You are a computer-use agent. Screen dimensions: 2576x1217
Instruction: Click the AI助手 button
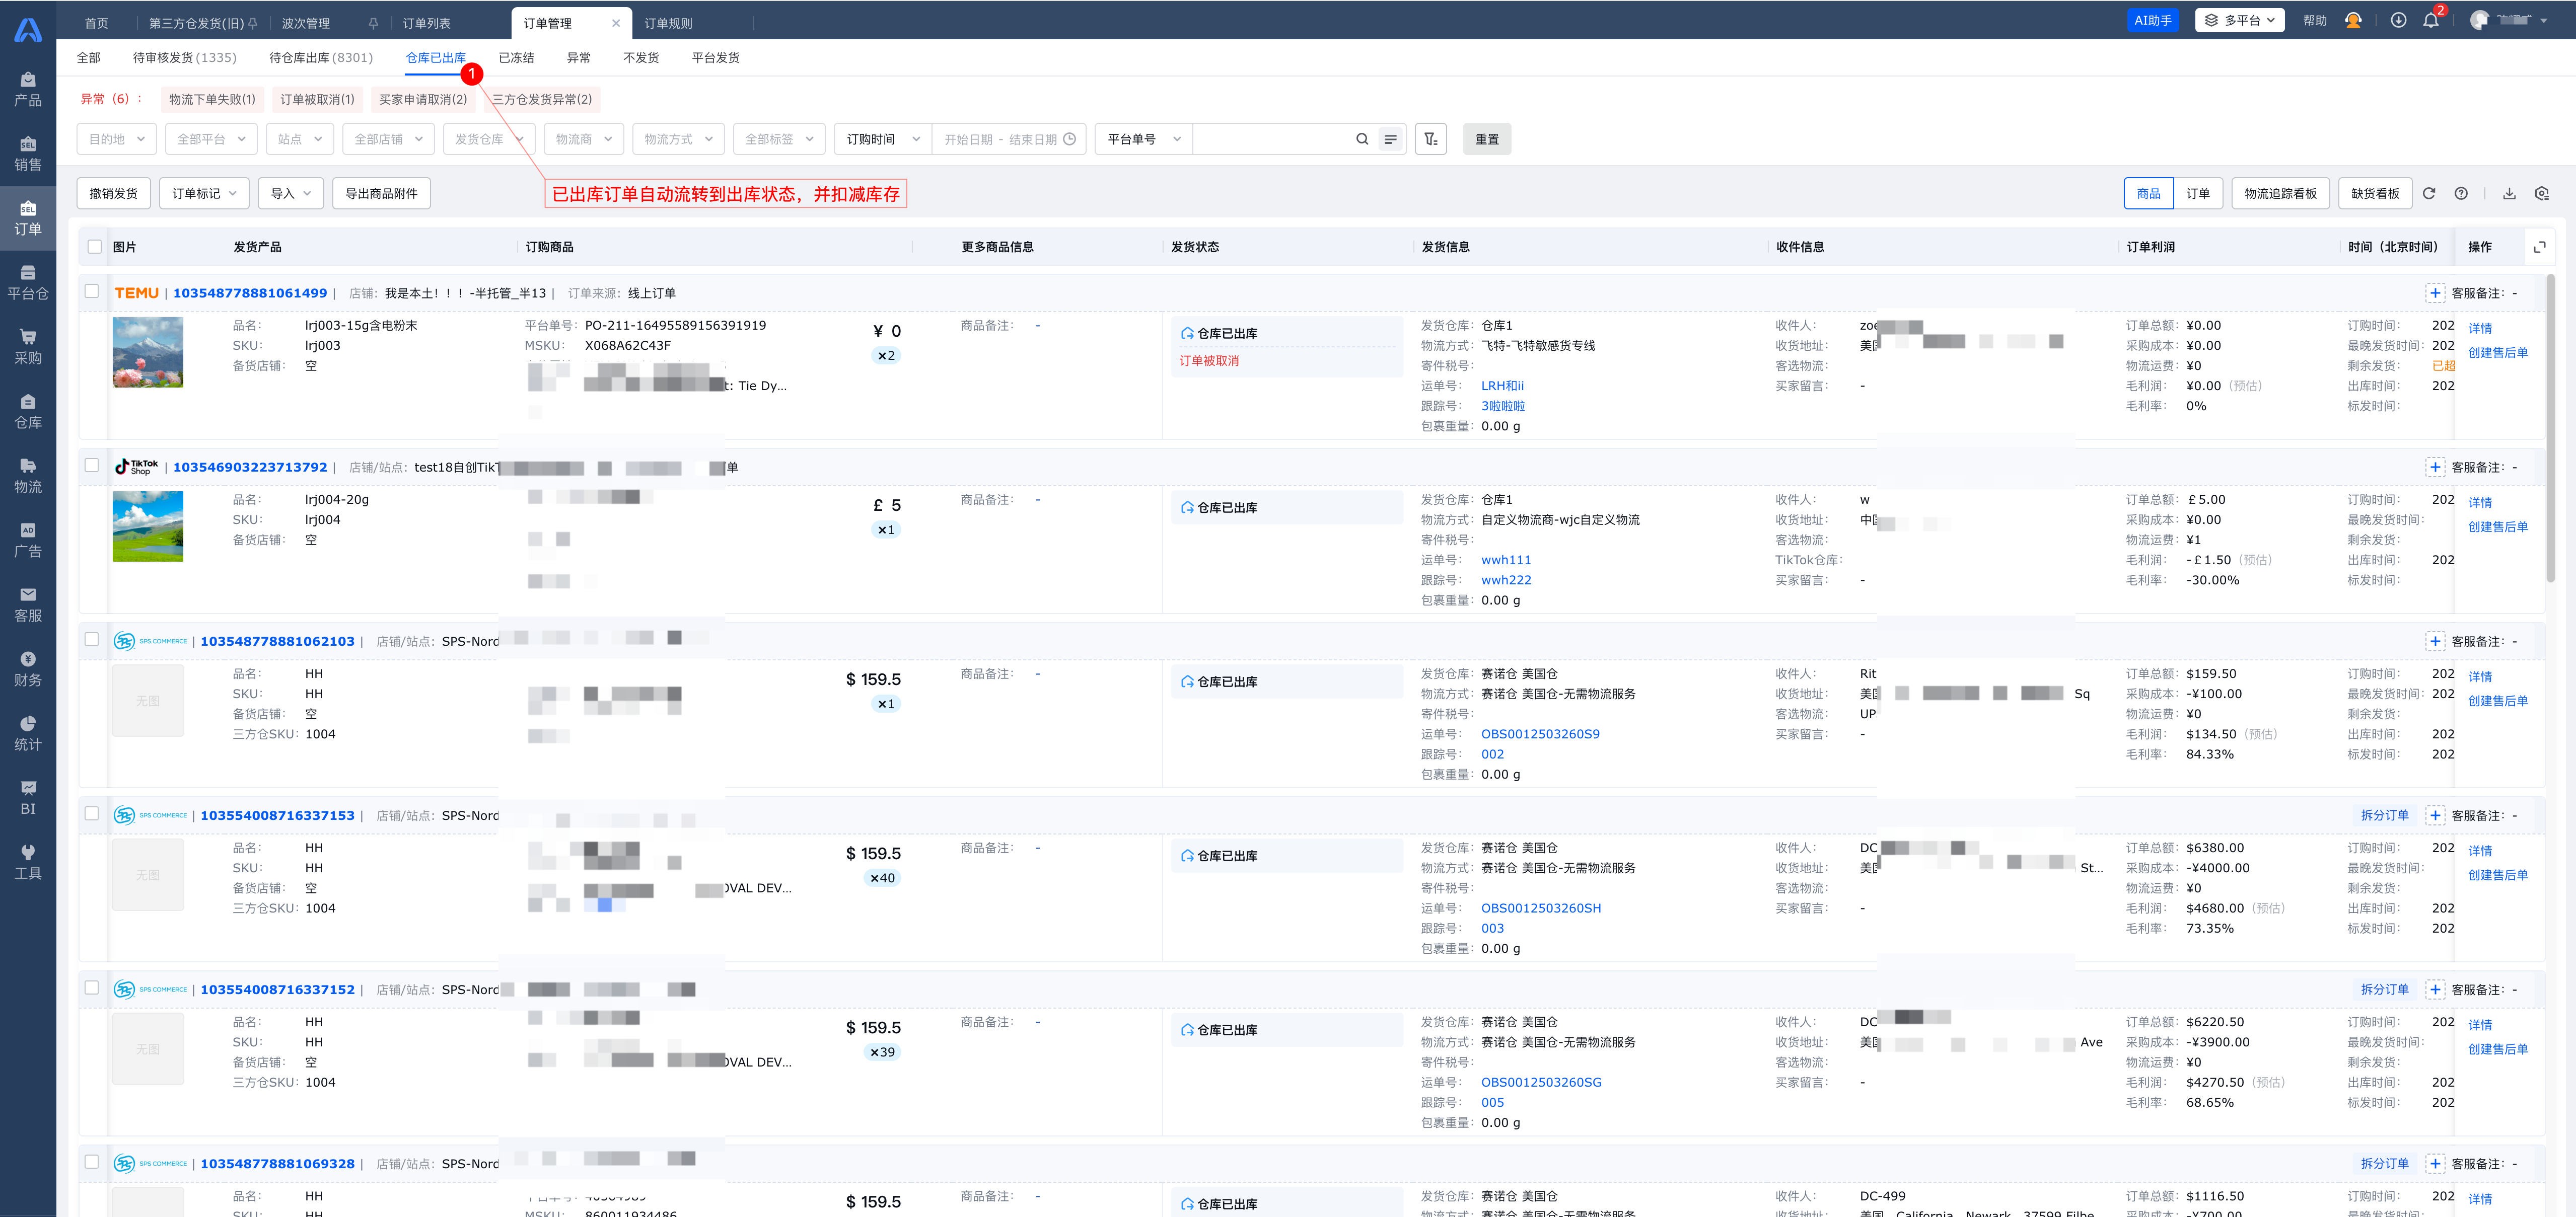click(x=2152, y=20)
